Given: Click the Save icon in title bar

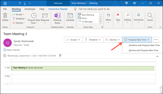Looking at the screenshot, I should (x=5, y=3).
